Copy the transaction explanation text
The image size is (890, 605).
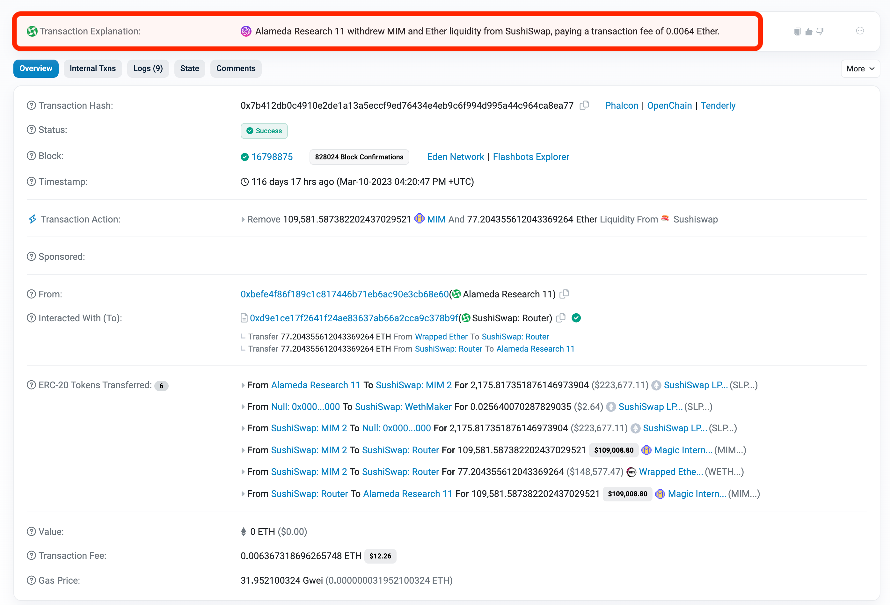797,32
